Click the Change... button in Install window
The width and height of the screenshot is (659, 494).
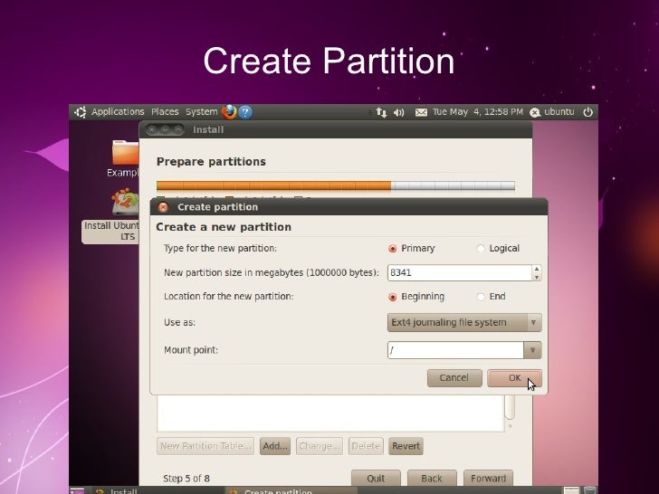pos(319,446)
